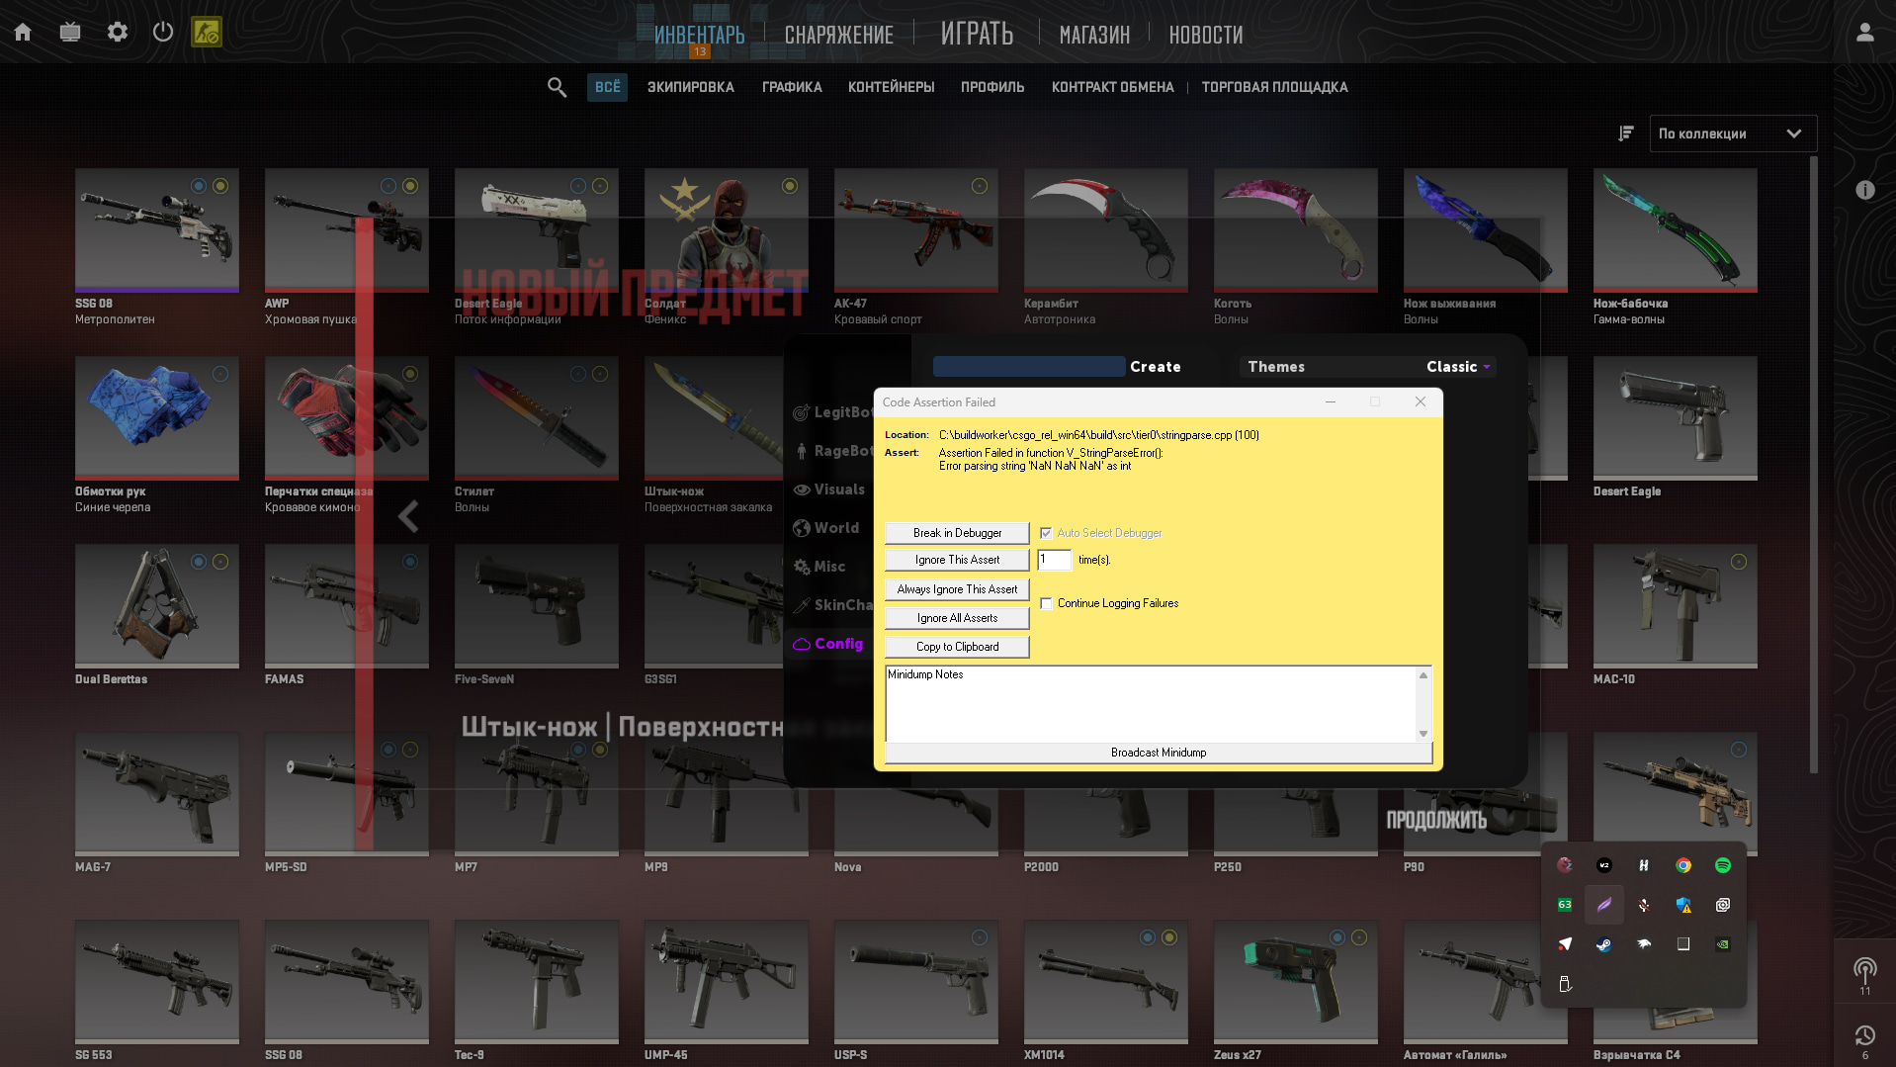Open the Visuals menu section
This screenshot has width=1896, height=1067.
click(829, 489)
